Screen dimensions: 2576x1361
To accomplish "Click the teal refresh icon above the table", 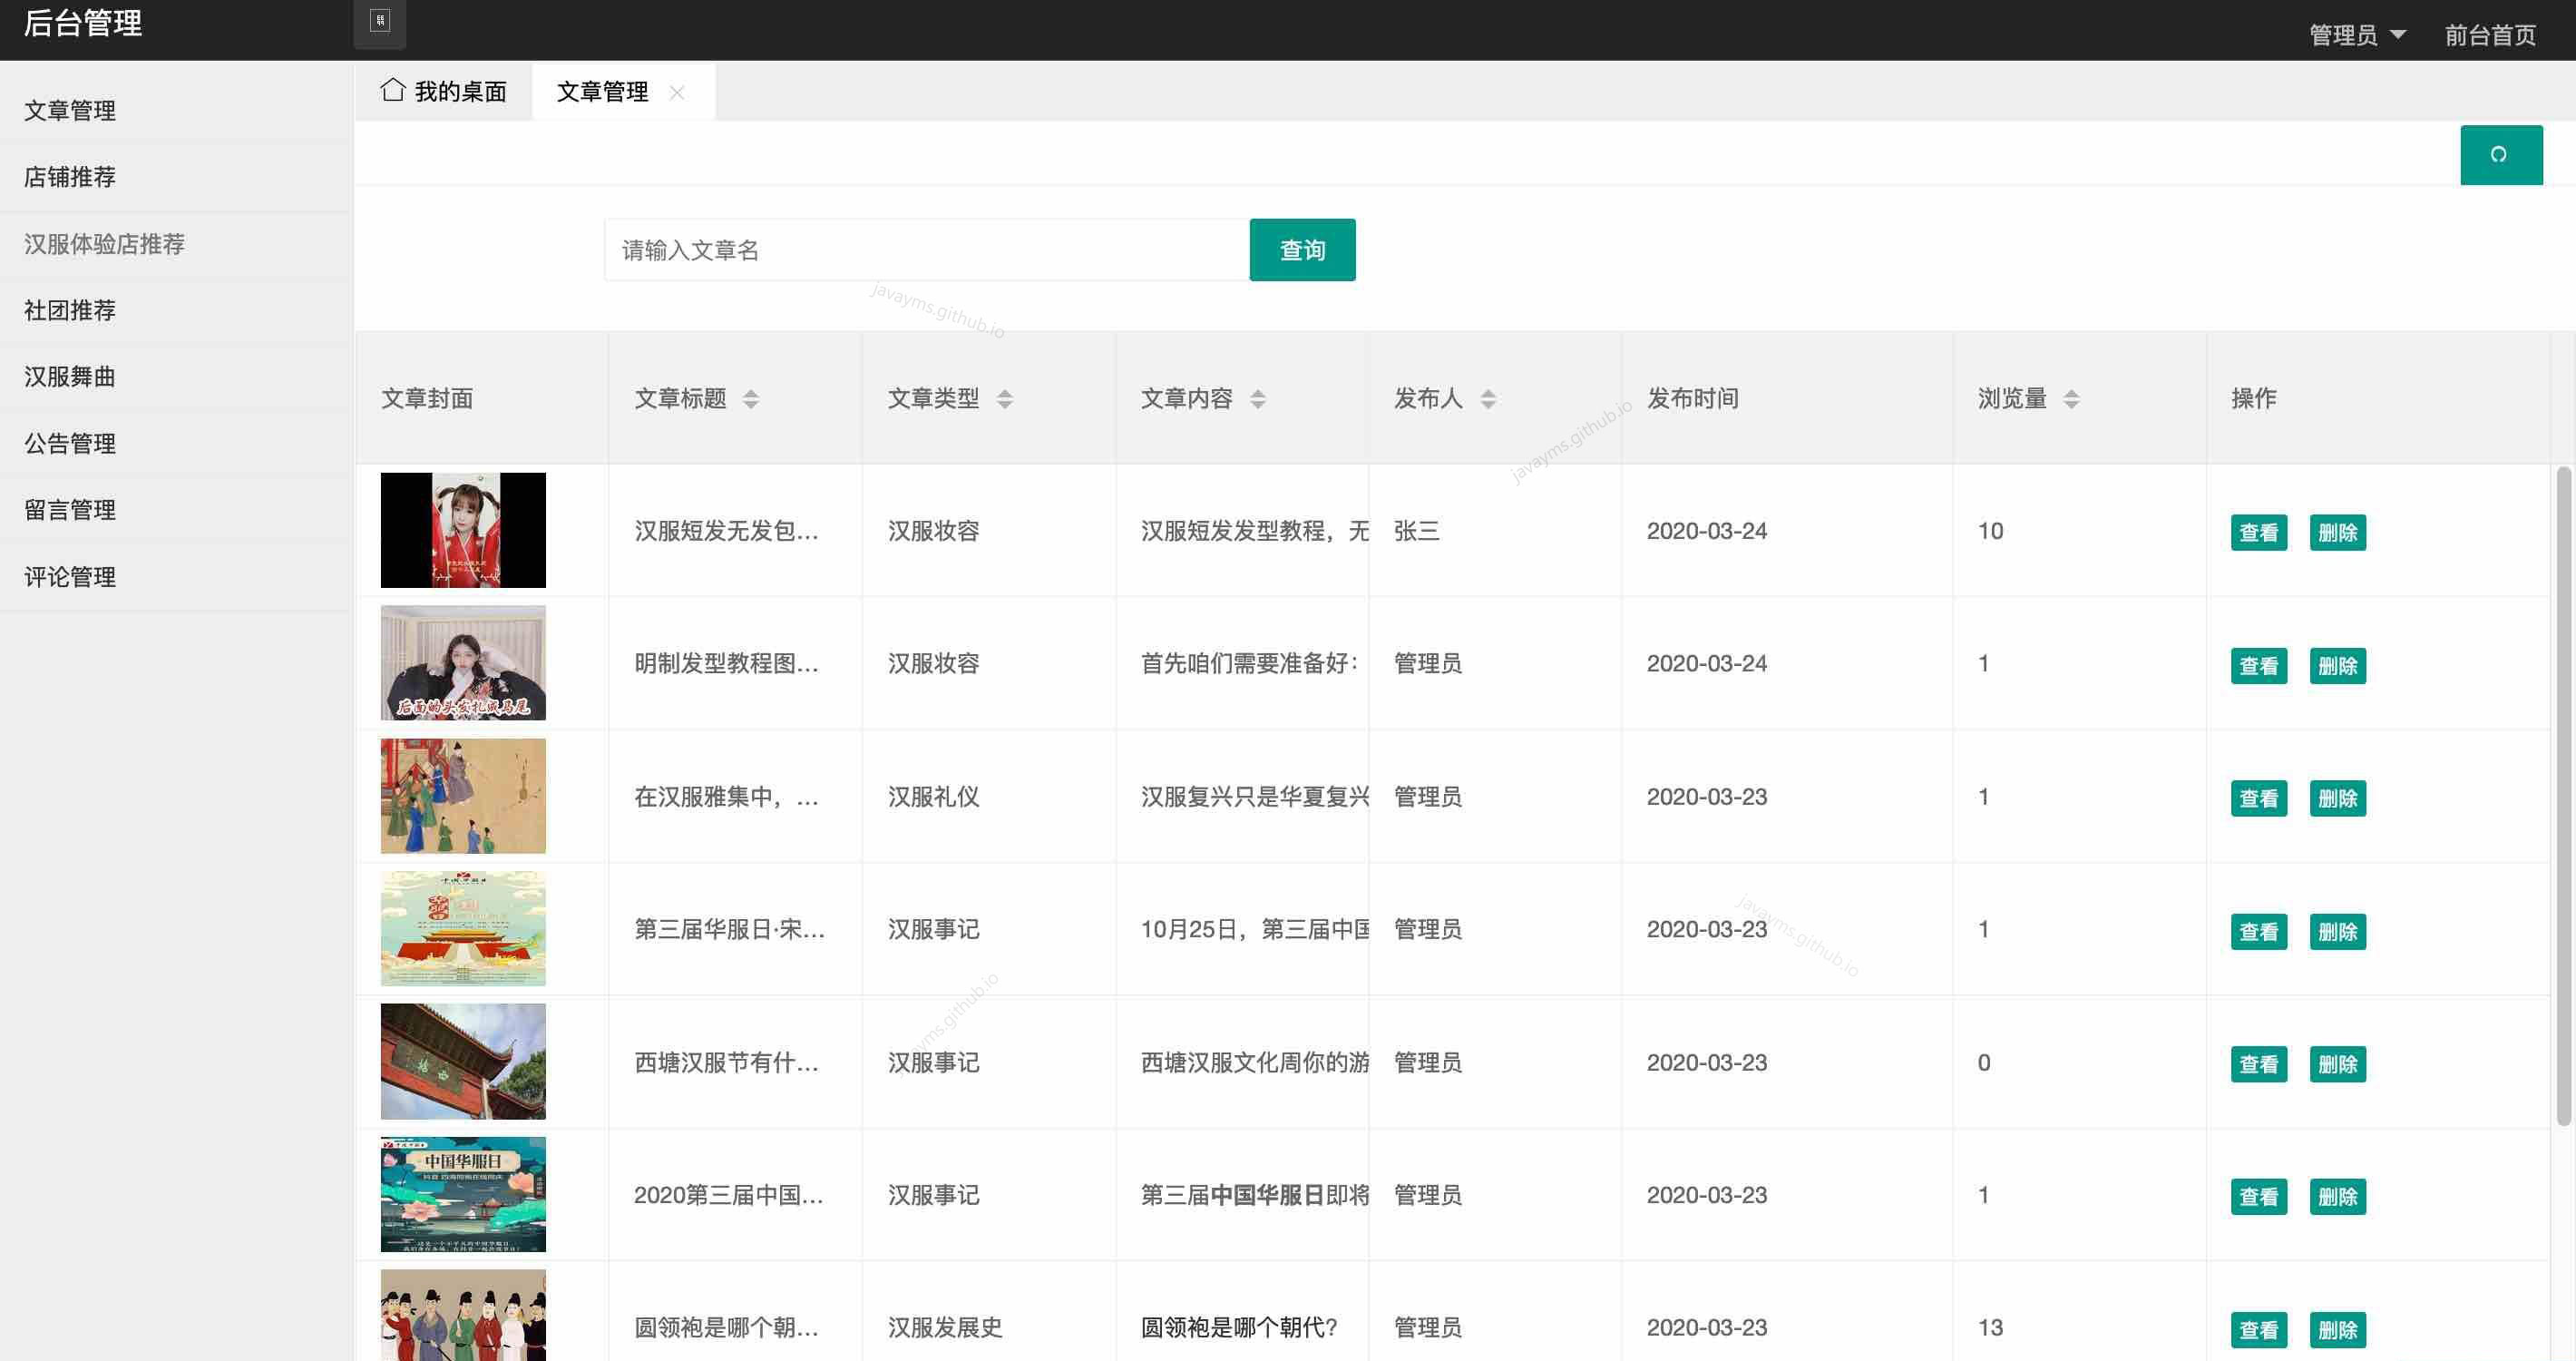I will pos(2500,154).
